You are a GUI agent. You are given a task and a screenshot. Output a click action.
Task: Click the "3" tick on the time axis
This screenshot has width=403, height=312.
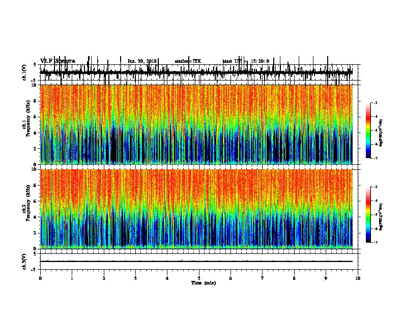tap(135, 278)
